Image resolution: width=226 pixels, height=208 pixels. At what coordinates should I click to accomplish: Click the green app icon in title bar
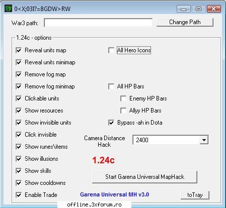coord(8,9)
